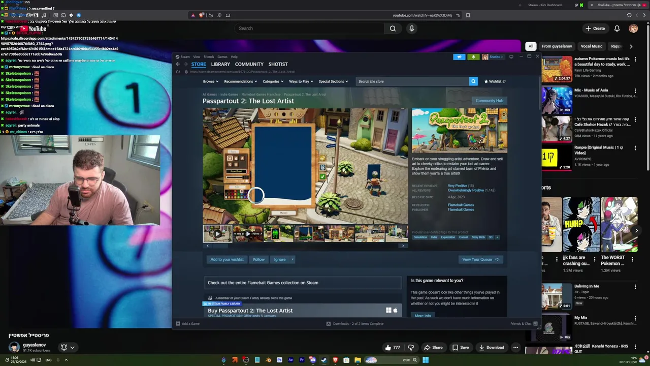
Task: Open guyaslanov channel avatar
Action: (14, 347)
